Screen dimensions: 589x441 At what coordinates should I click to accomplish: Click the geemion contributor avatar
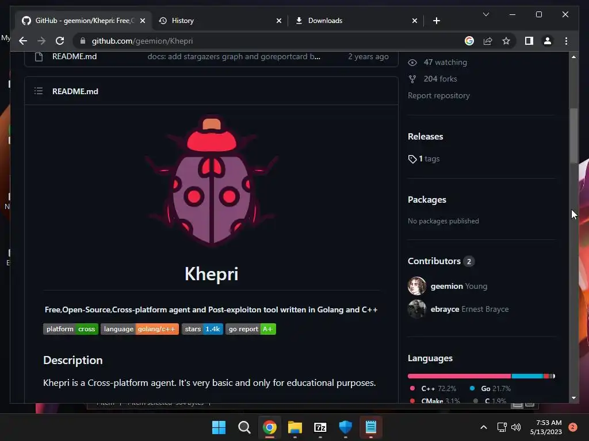[x=417, y=286]
